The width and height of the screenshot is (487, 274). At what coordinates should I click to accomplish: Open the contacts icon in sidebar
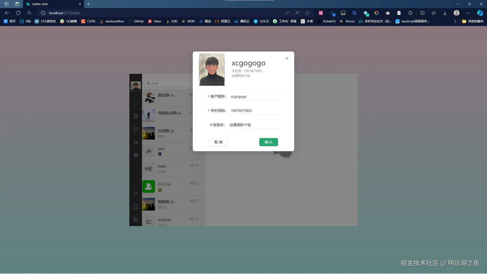pos(136,116)
